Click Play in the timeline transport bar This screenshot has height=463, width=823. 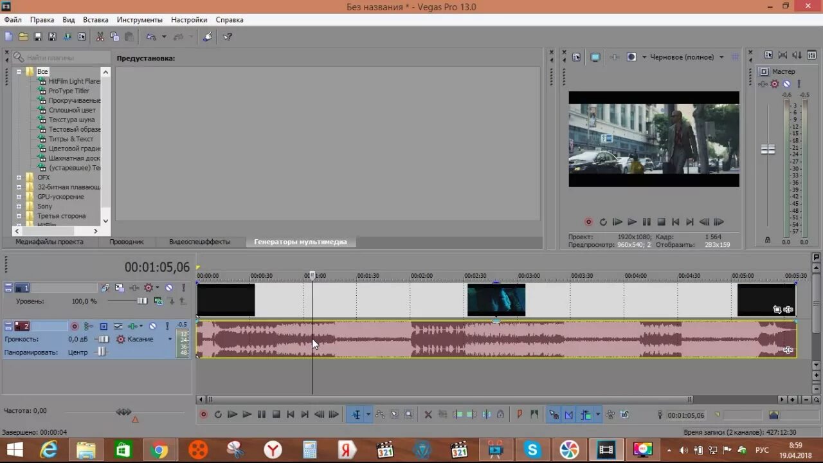pos(247,415)
